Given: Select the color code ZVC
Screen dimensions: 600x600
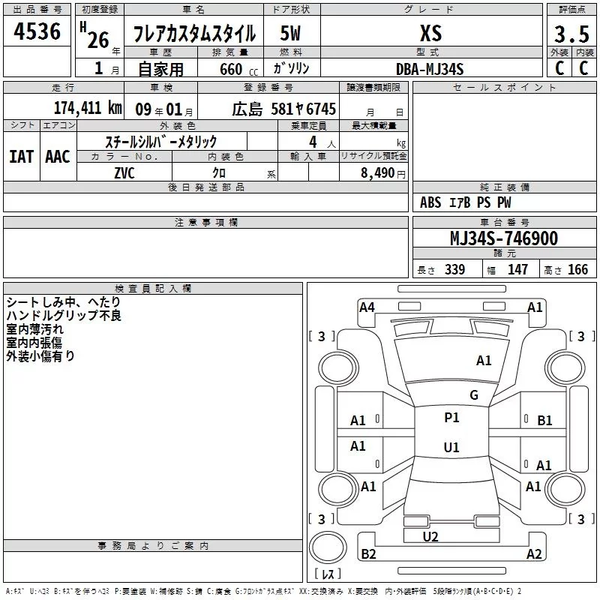Looking at the screenshot, I should [124, 172].
